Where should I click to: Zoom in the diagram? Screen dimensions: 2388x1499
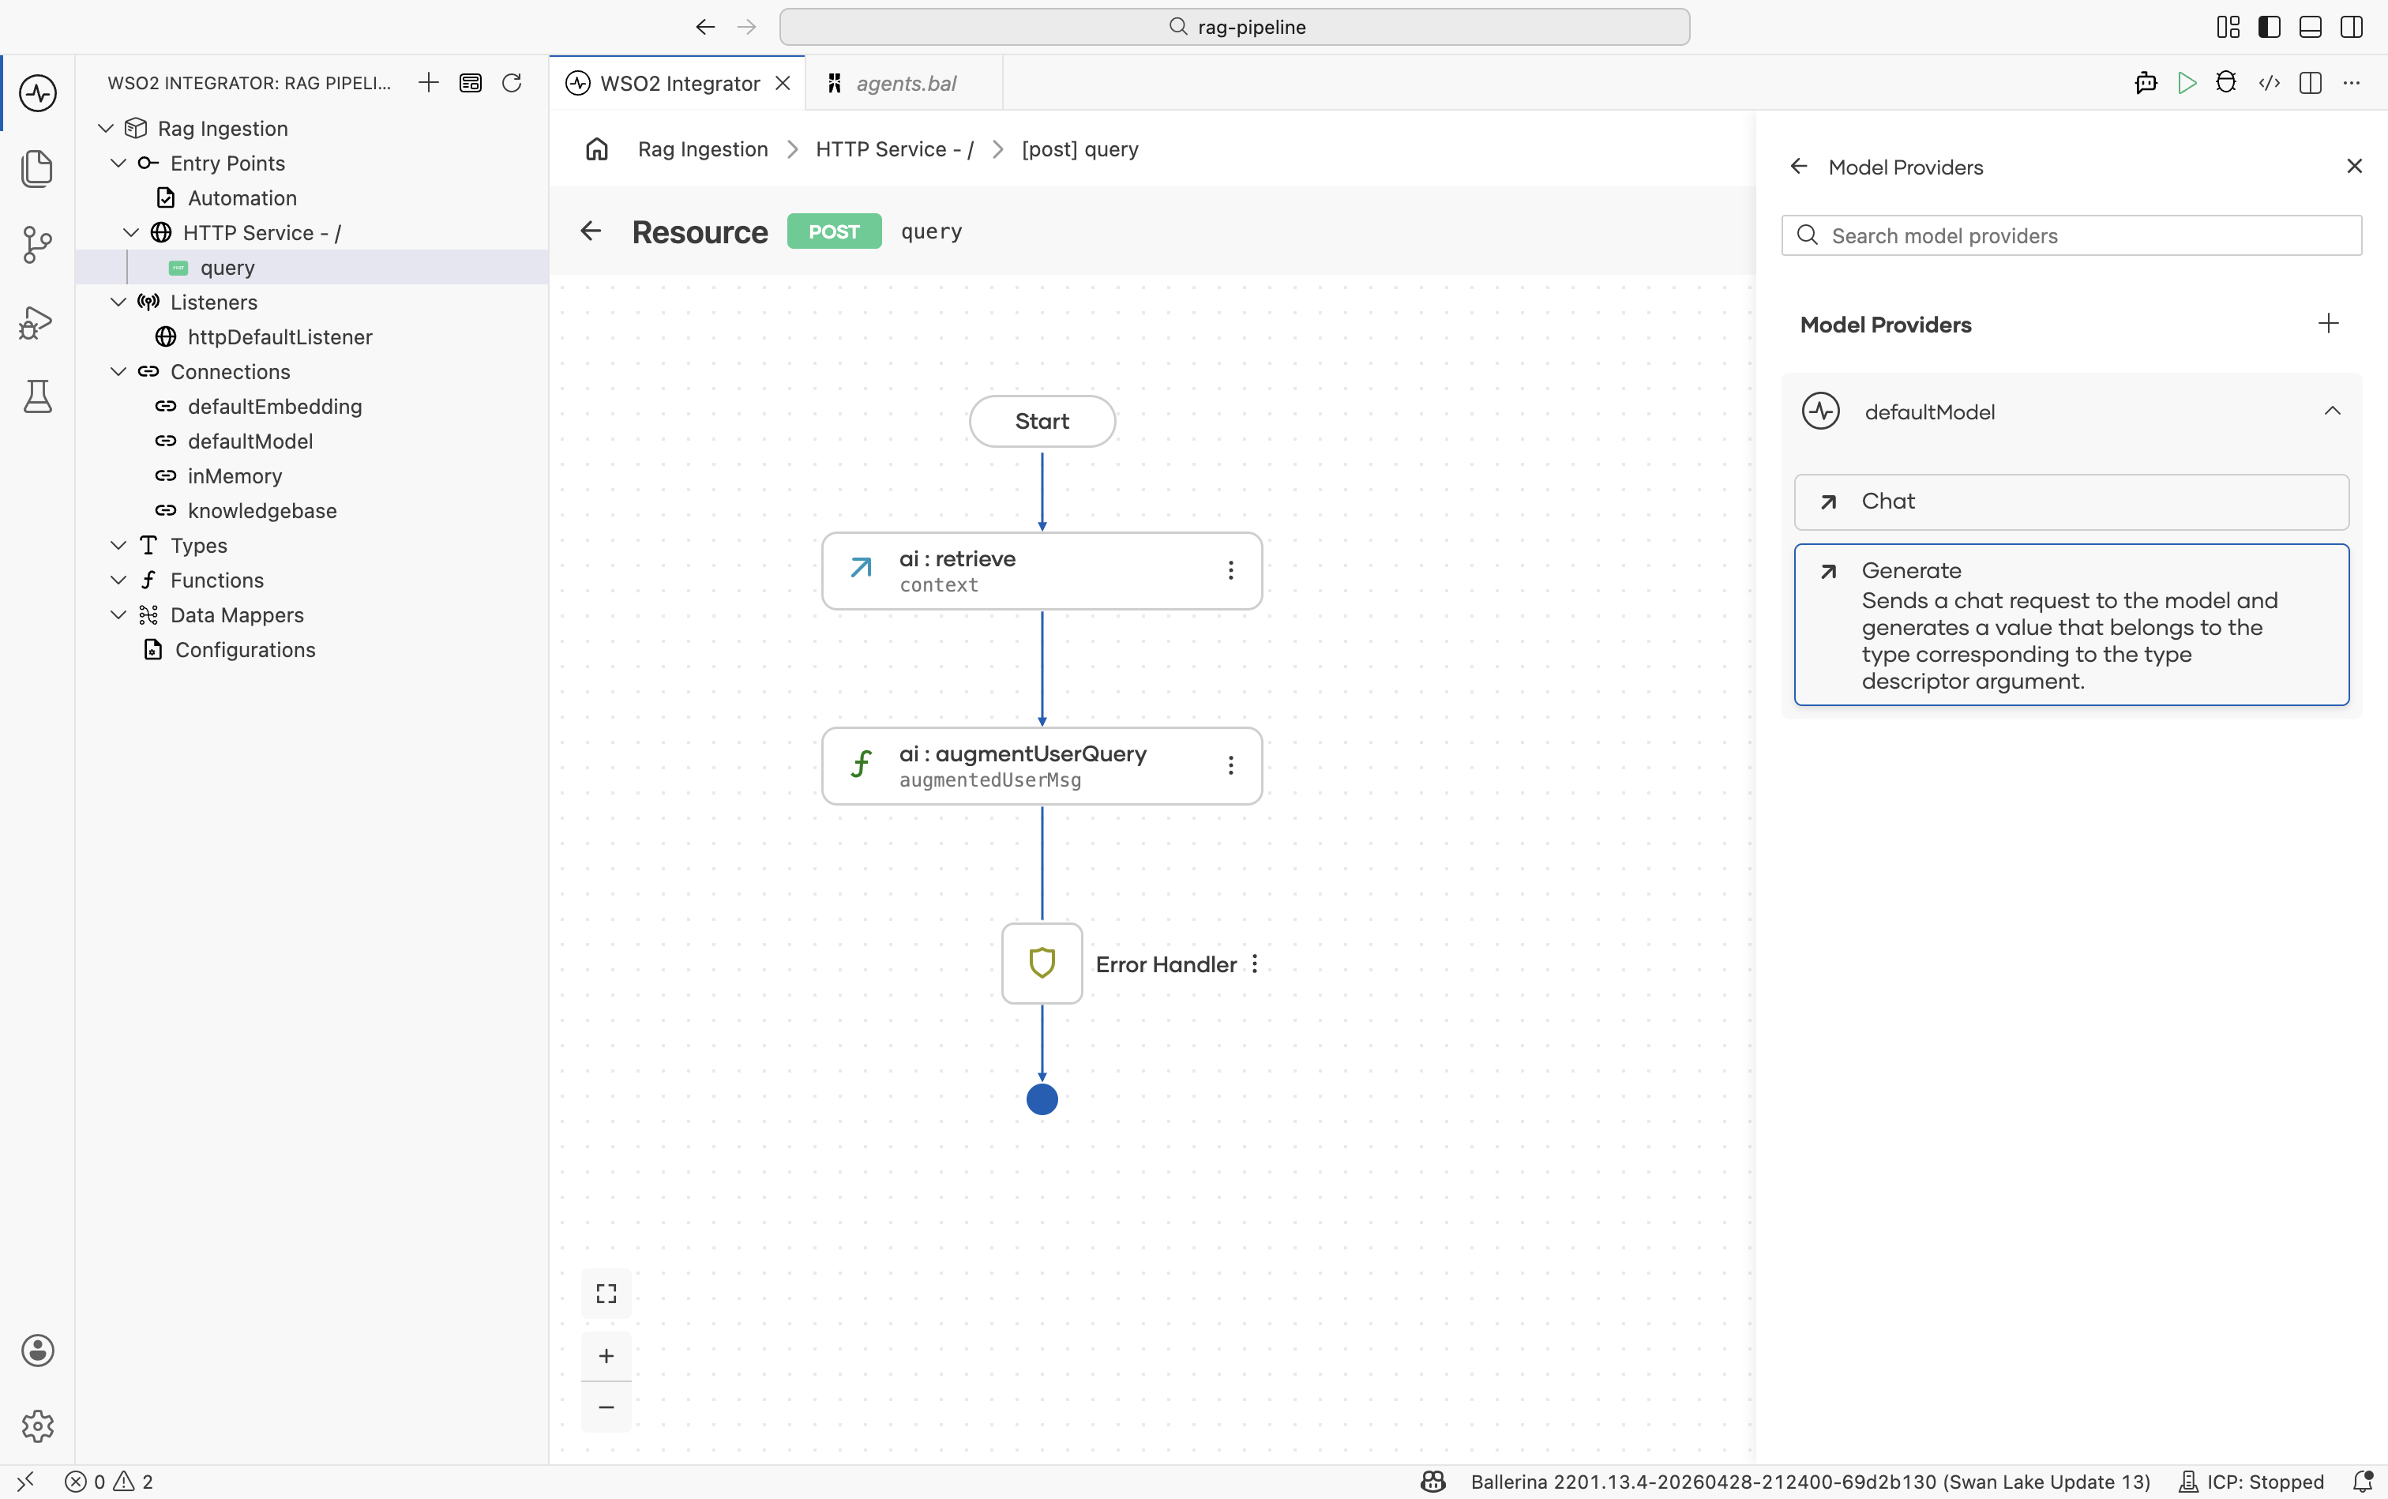(x=606, y=1356)
